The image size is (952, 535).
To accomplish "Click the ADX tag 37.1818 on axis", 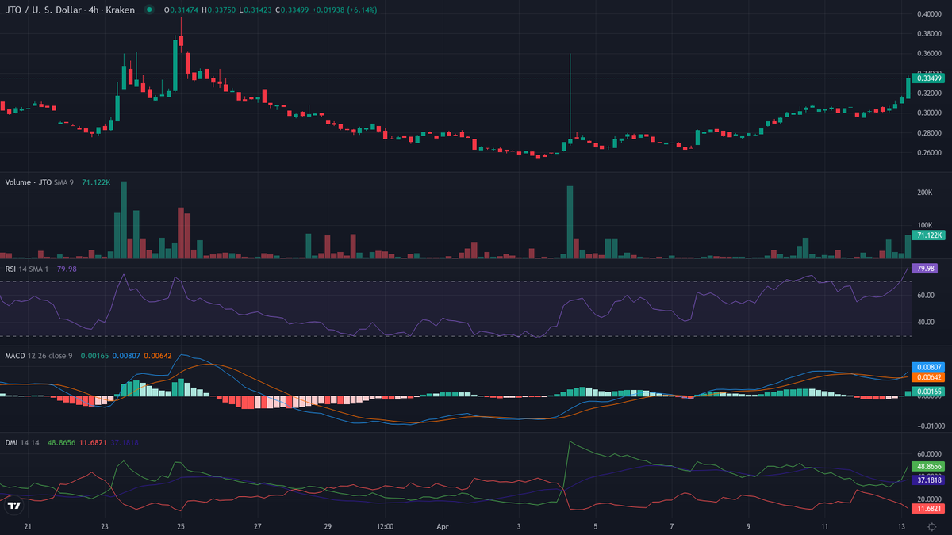I will coord(927,480).
